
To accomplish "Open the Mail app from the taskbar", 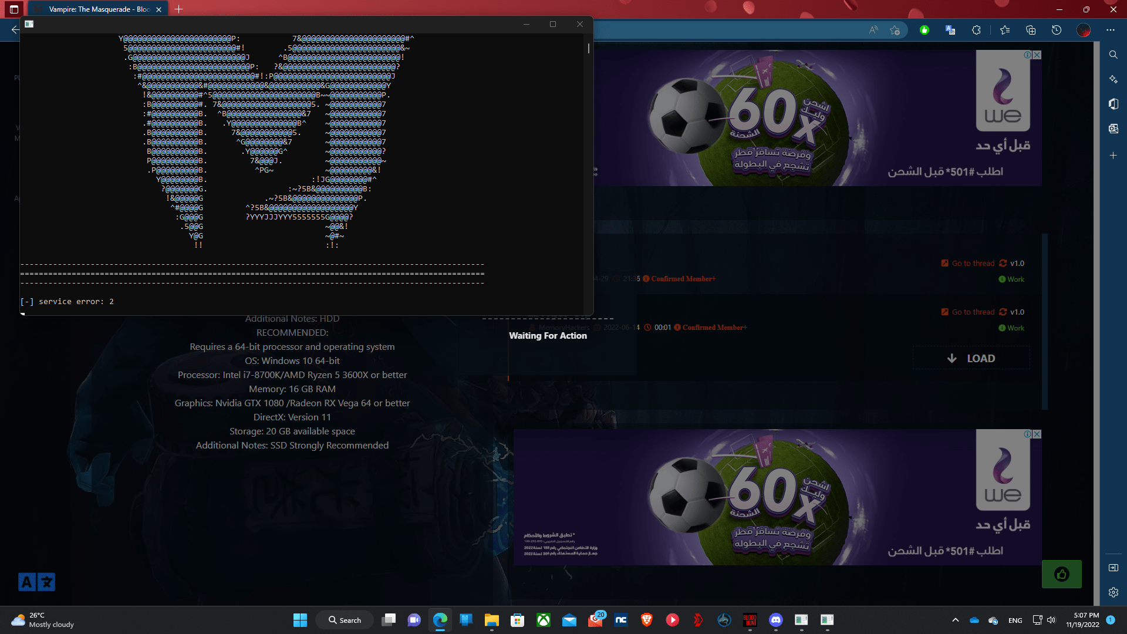I will [569, 620].
